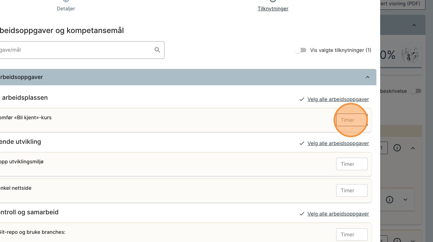
Task: Click the checkmark icon in the samarbeid section
Action: tap(302, 214)
